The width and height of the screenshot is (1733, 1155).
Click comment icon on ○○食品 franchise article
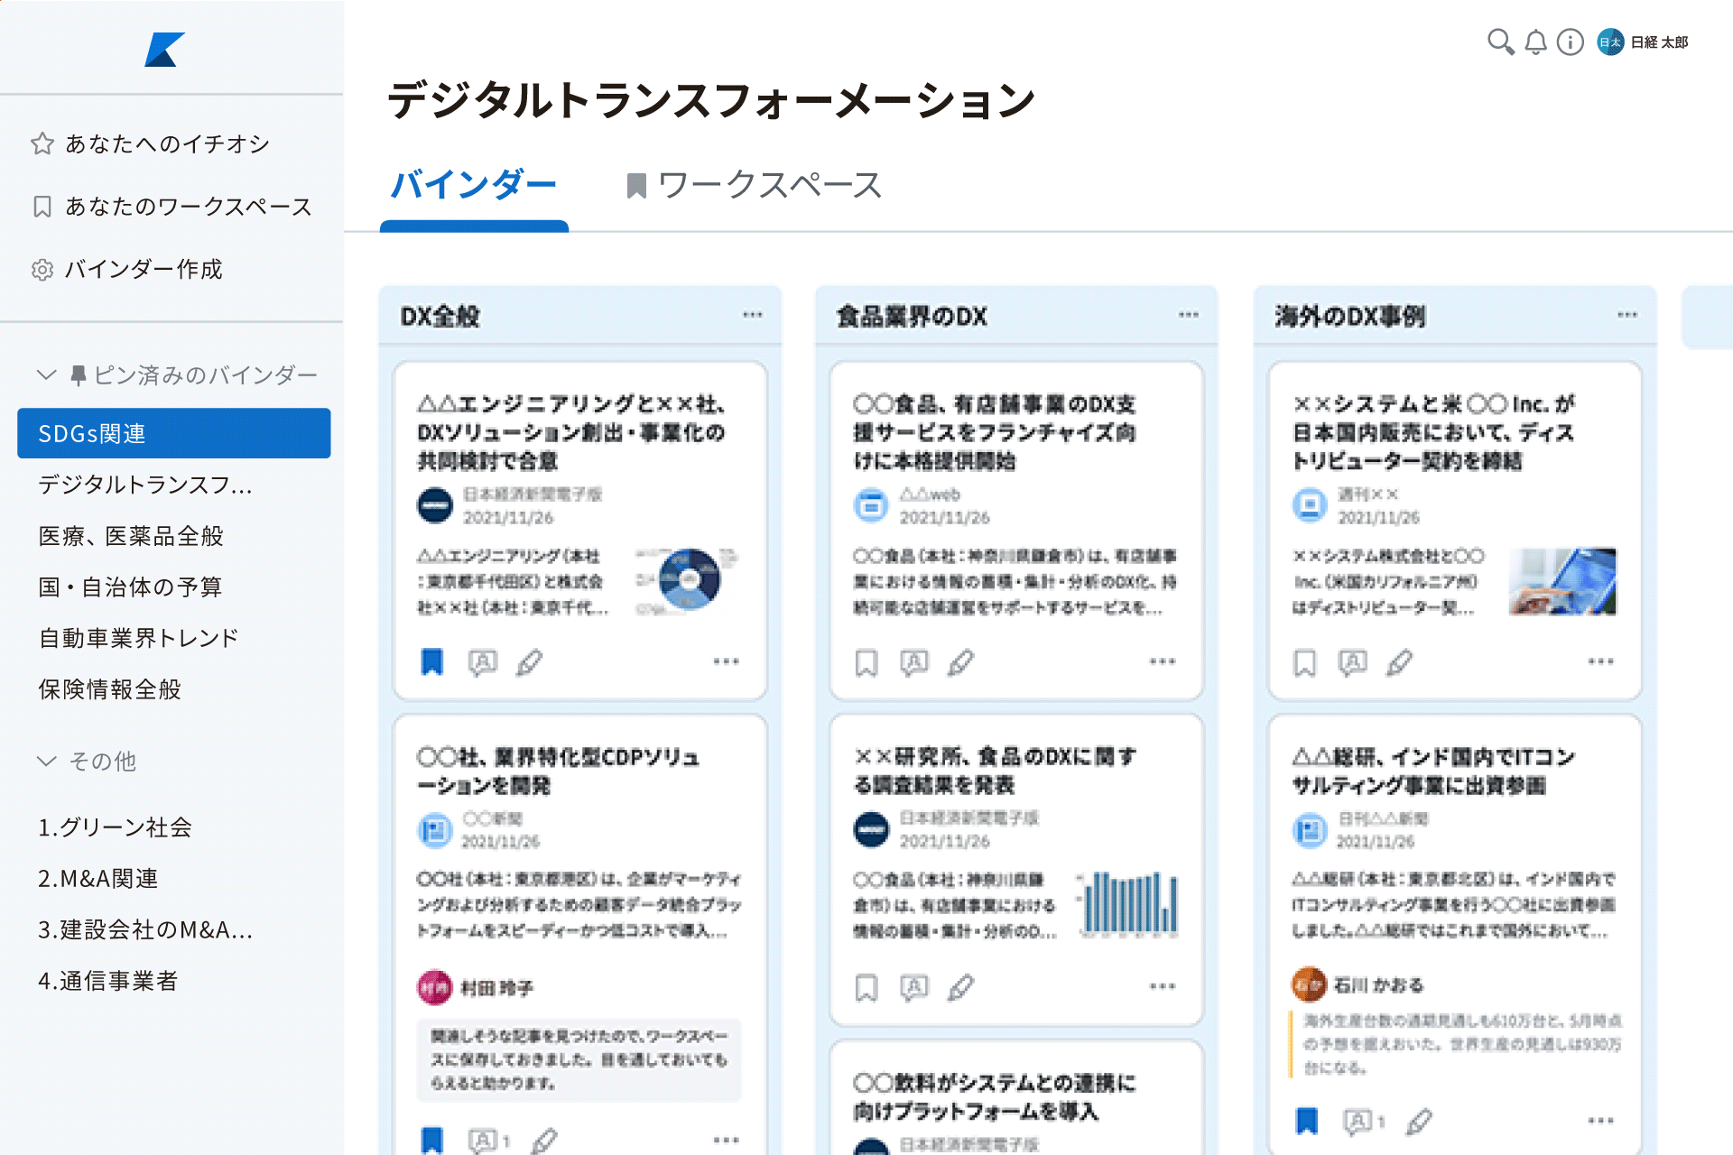914,662
